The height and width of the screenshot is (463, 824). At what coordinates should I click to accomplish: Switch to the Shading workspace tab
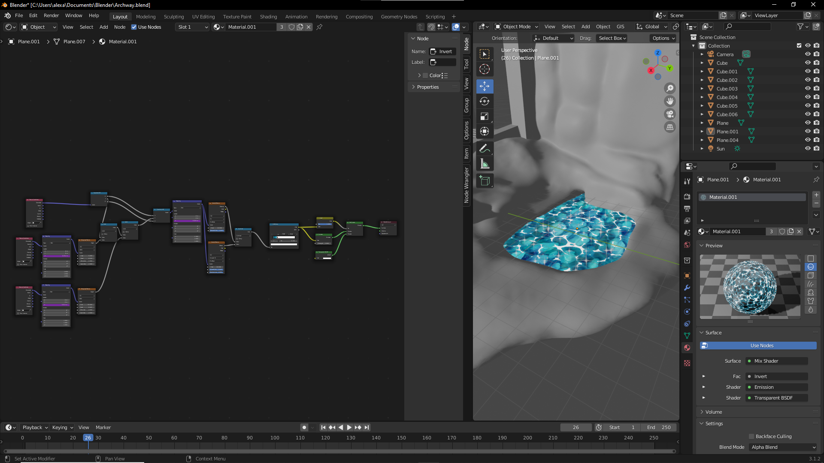(x=268, y=17)
